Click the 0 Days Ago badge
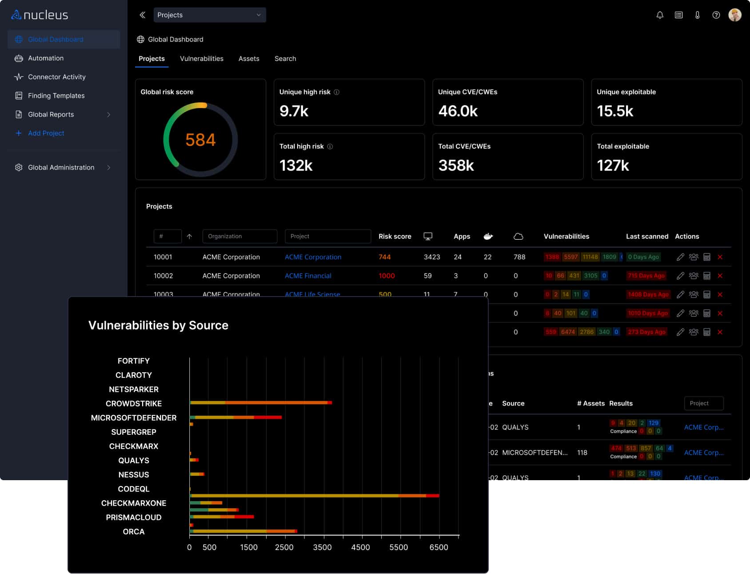The height and width of the screenshot is (574, 750). tap(643, 257)
